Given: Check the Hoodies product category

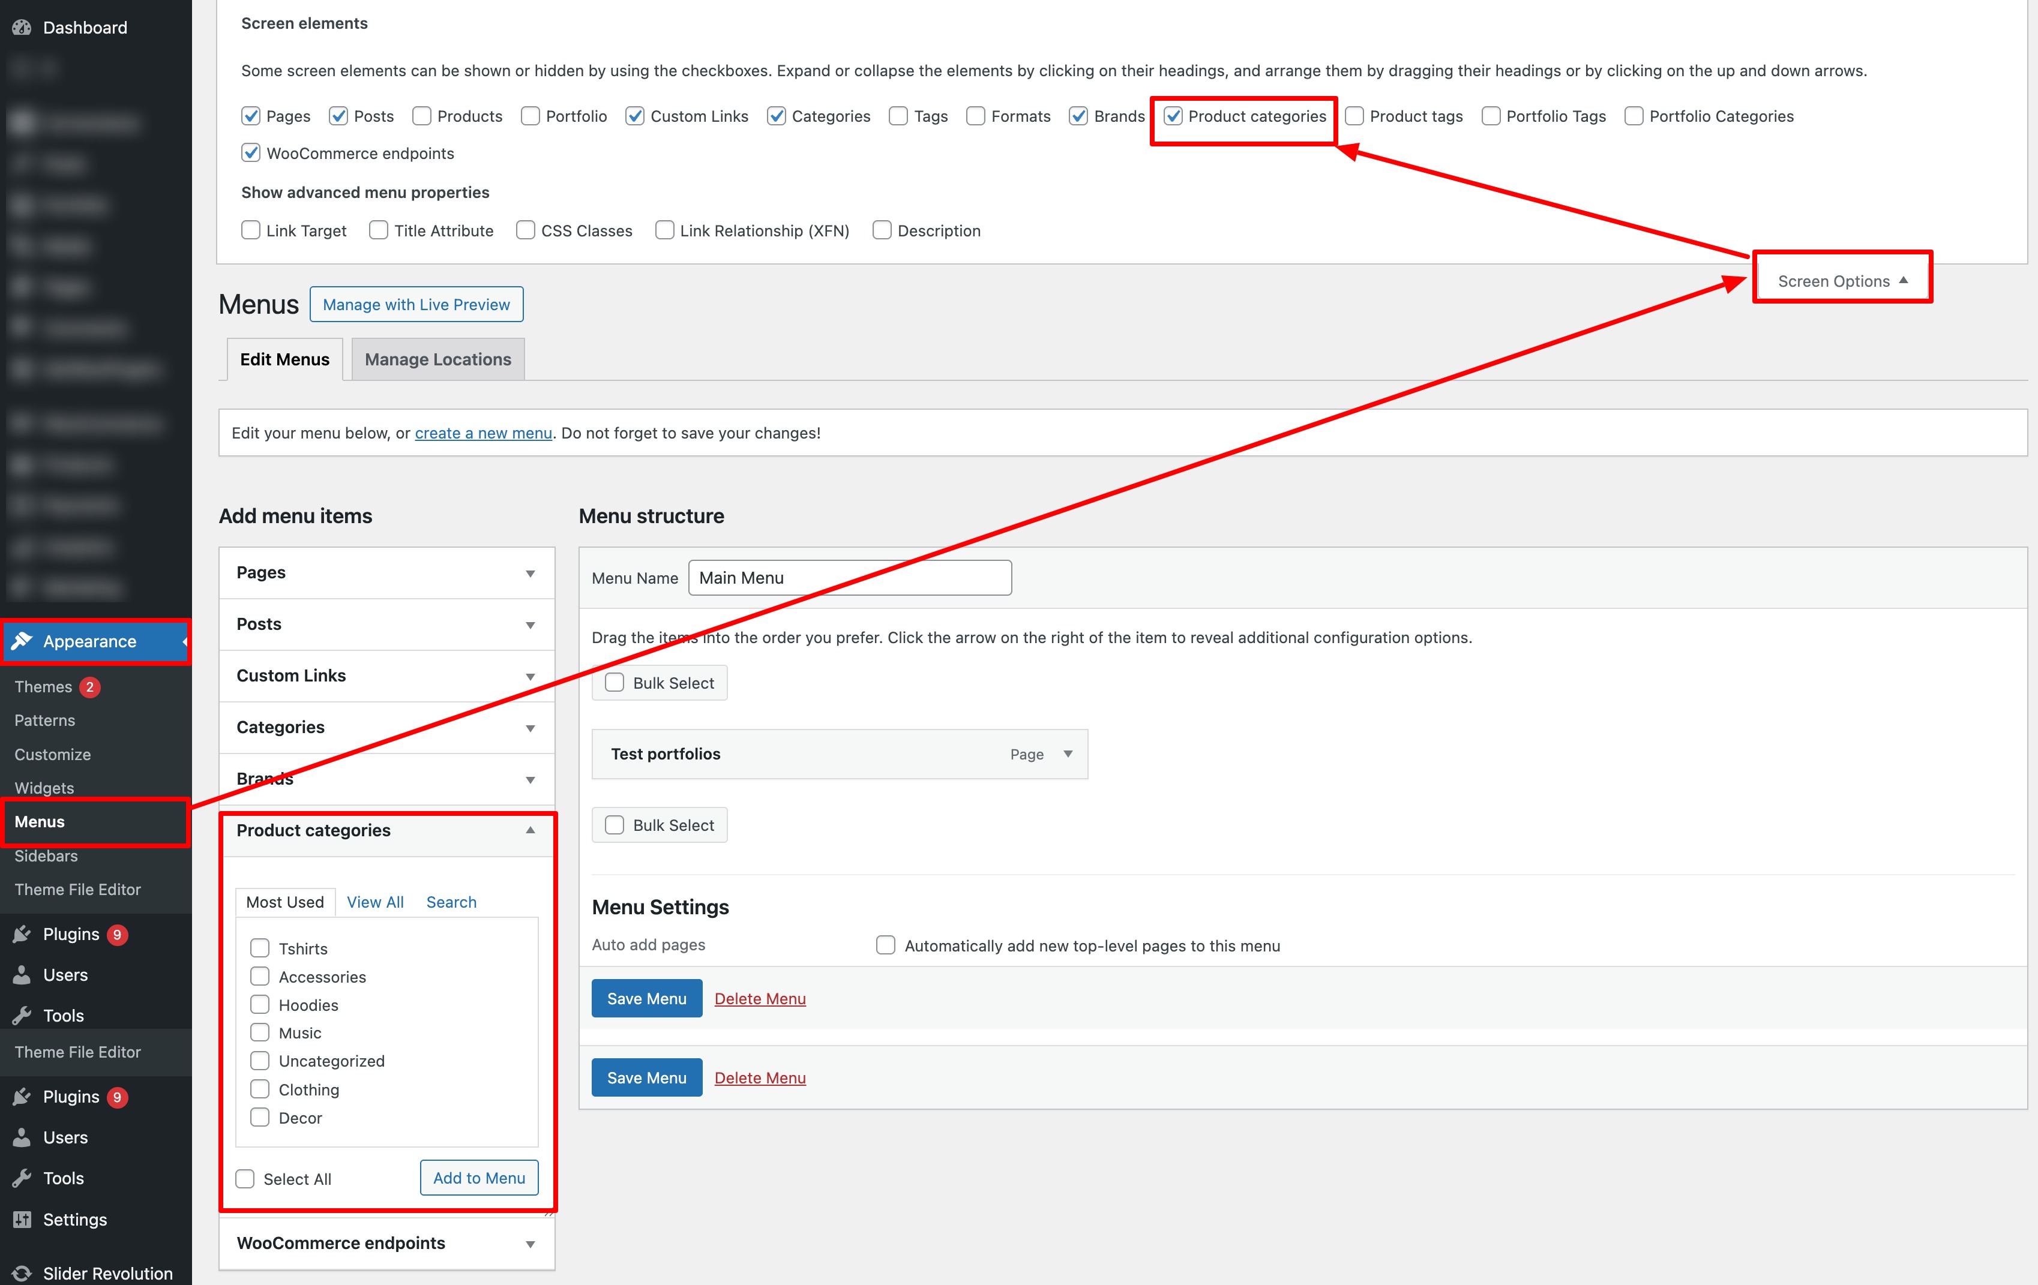Looking at the screenshot, I should (260, 1004).
